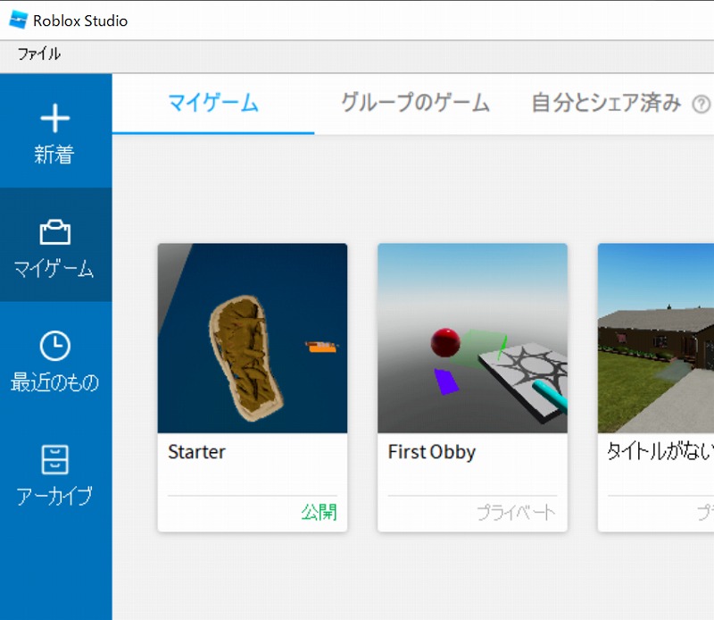This screenshot has width=714, height=620.
Task: Click the 新着 label in sidebar
Action: (54, 155)
